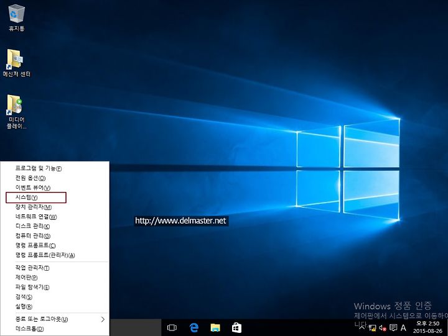Select the 메신저 센터 desktop shortcut
Screen dimensions: 448x336
coord(17,63)
